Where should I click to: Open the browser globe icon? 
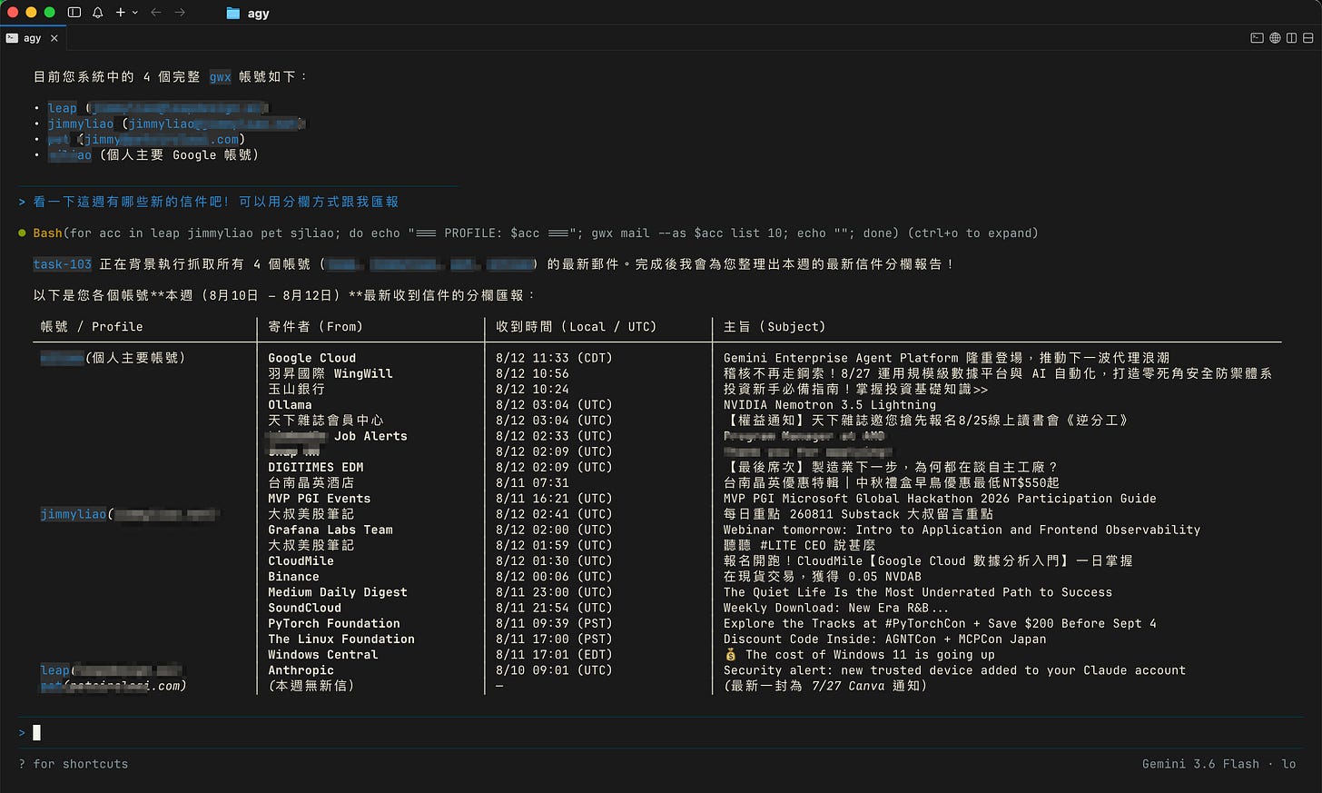(x=1275, y=38)
